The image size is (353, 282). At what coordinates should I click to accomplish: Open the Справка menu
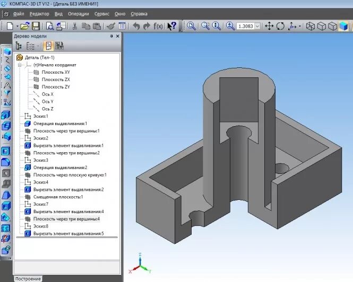click(x=139, y=14)
